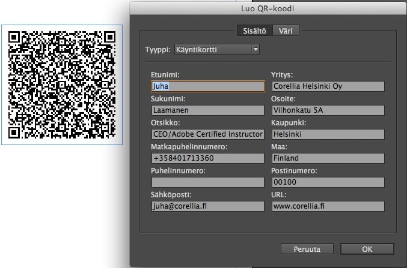The image size is (407, 268).
Task: Click the Yritys: label
Action: (282, 75)
